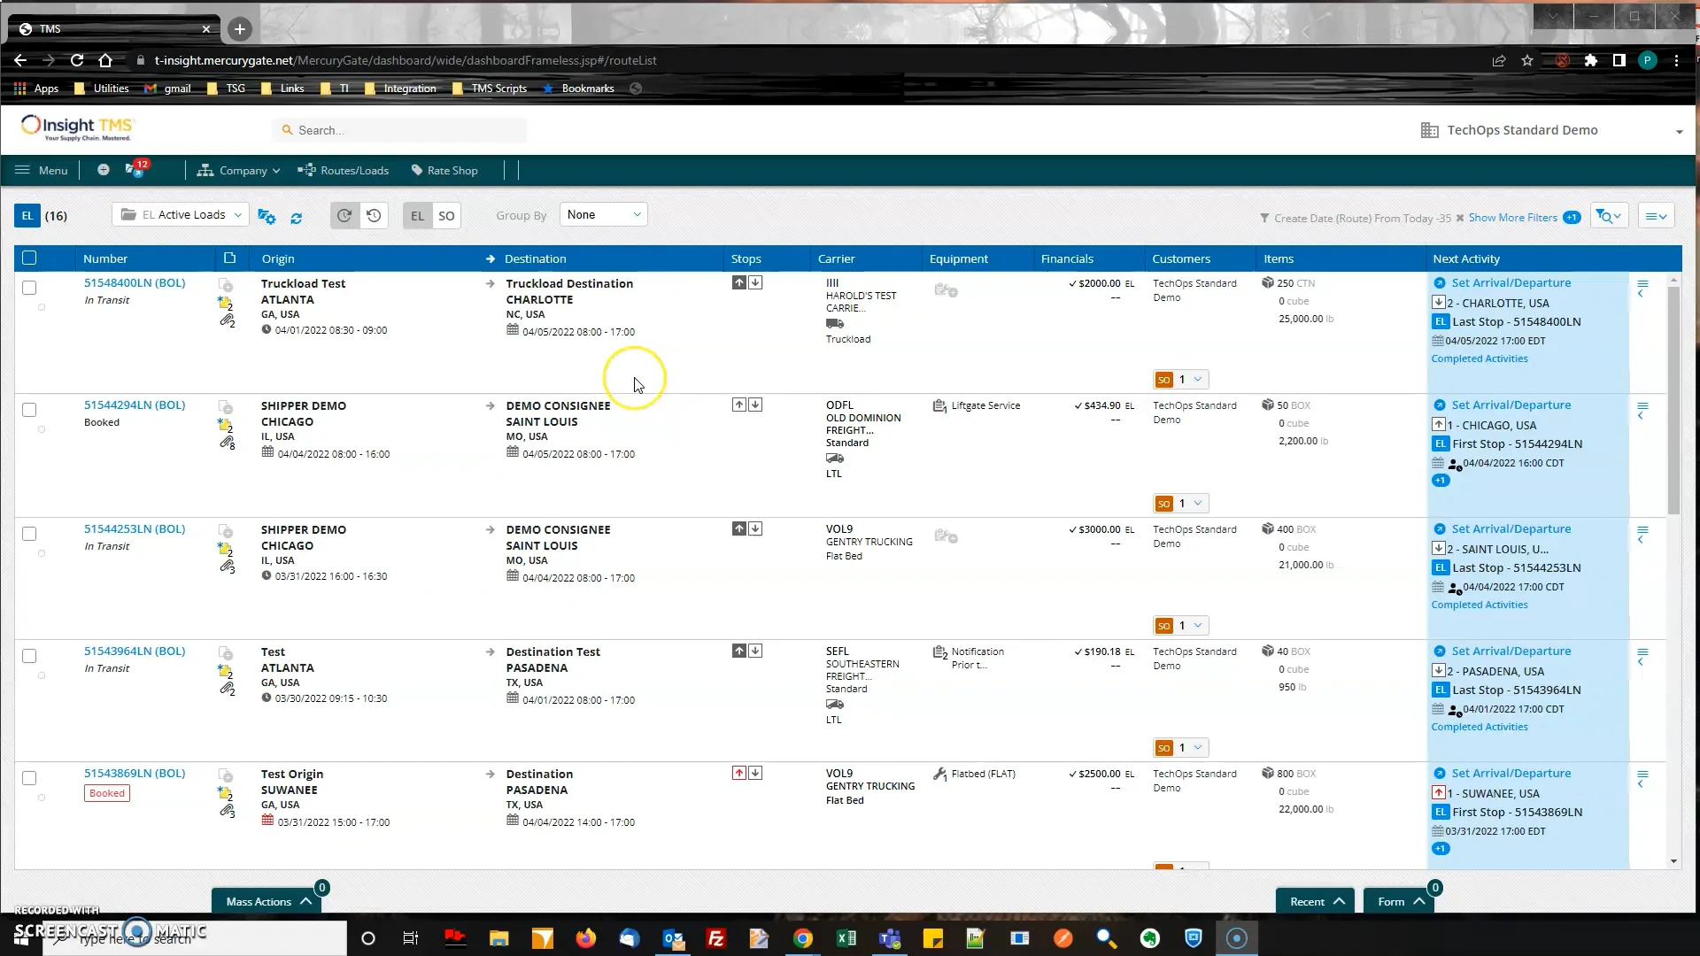Toggle the SO view mode

(447, 215)
